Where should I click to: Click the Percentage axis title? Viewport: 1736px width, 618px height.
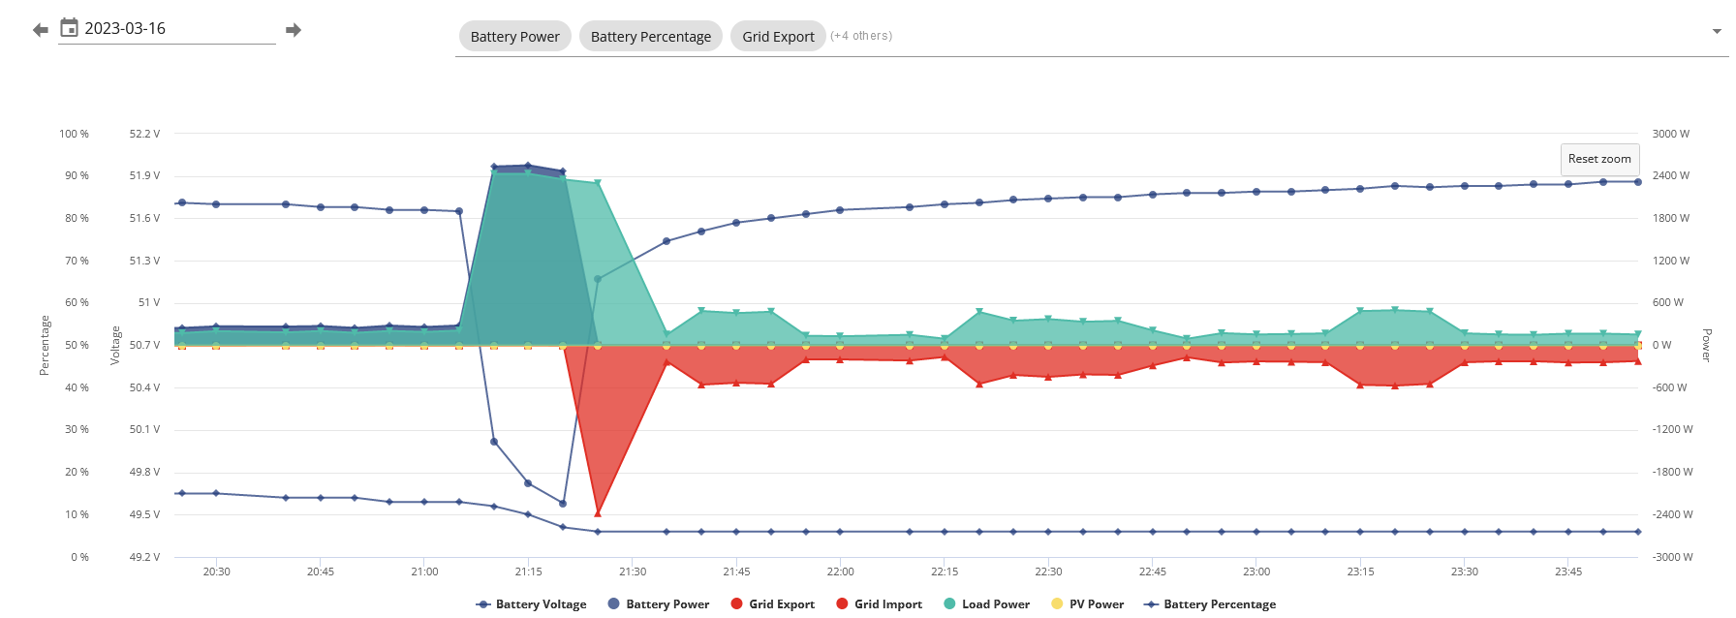44,345
